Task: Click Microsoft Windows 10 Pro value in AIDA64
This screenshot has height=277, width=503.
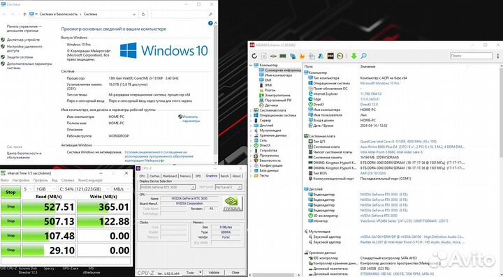Action: click(379, 83)
